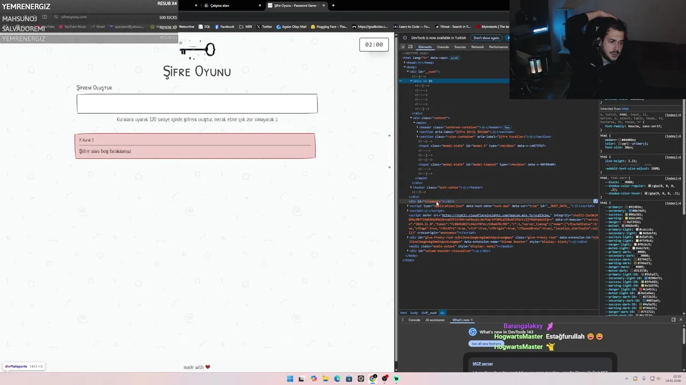Click the info icon beside the Turkish notice
686x385 pixels.
click(405, 38)
